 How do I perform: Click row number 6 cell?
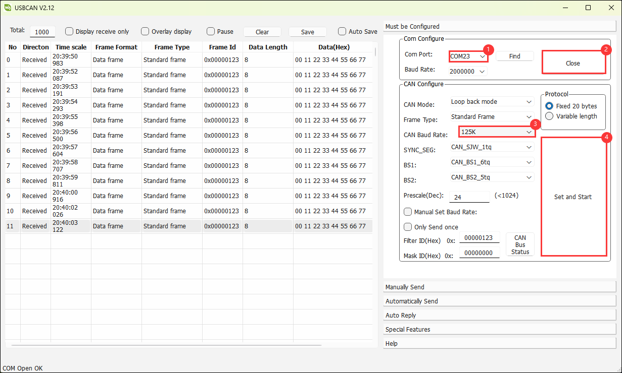click(x=13, y=151)
